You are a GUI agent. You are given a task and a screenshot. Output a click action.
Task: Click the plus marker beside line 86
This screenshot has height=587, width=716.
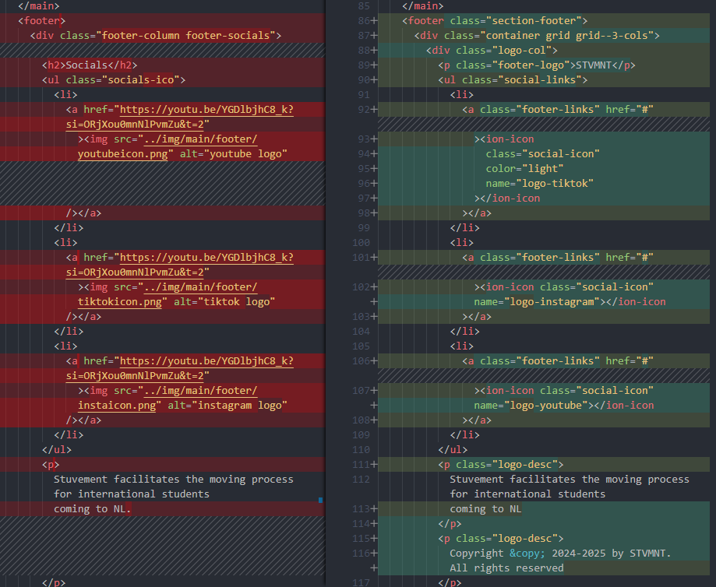(x=375, y=21)
